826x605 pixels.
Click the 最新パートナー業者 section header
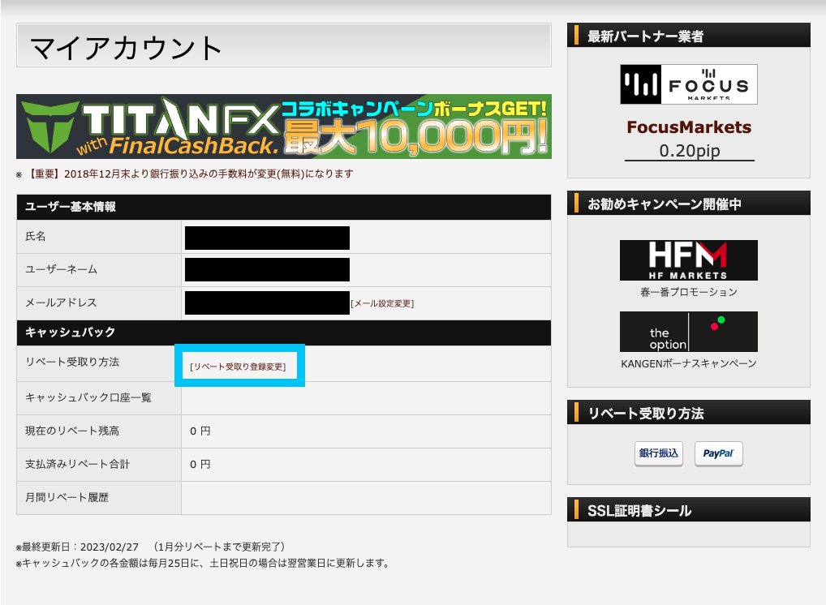click(x=645, y=36)
